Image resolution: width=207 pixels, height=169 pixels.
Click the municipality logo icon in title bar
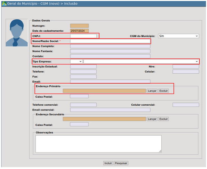4,3
